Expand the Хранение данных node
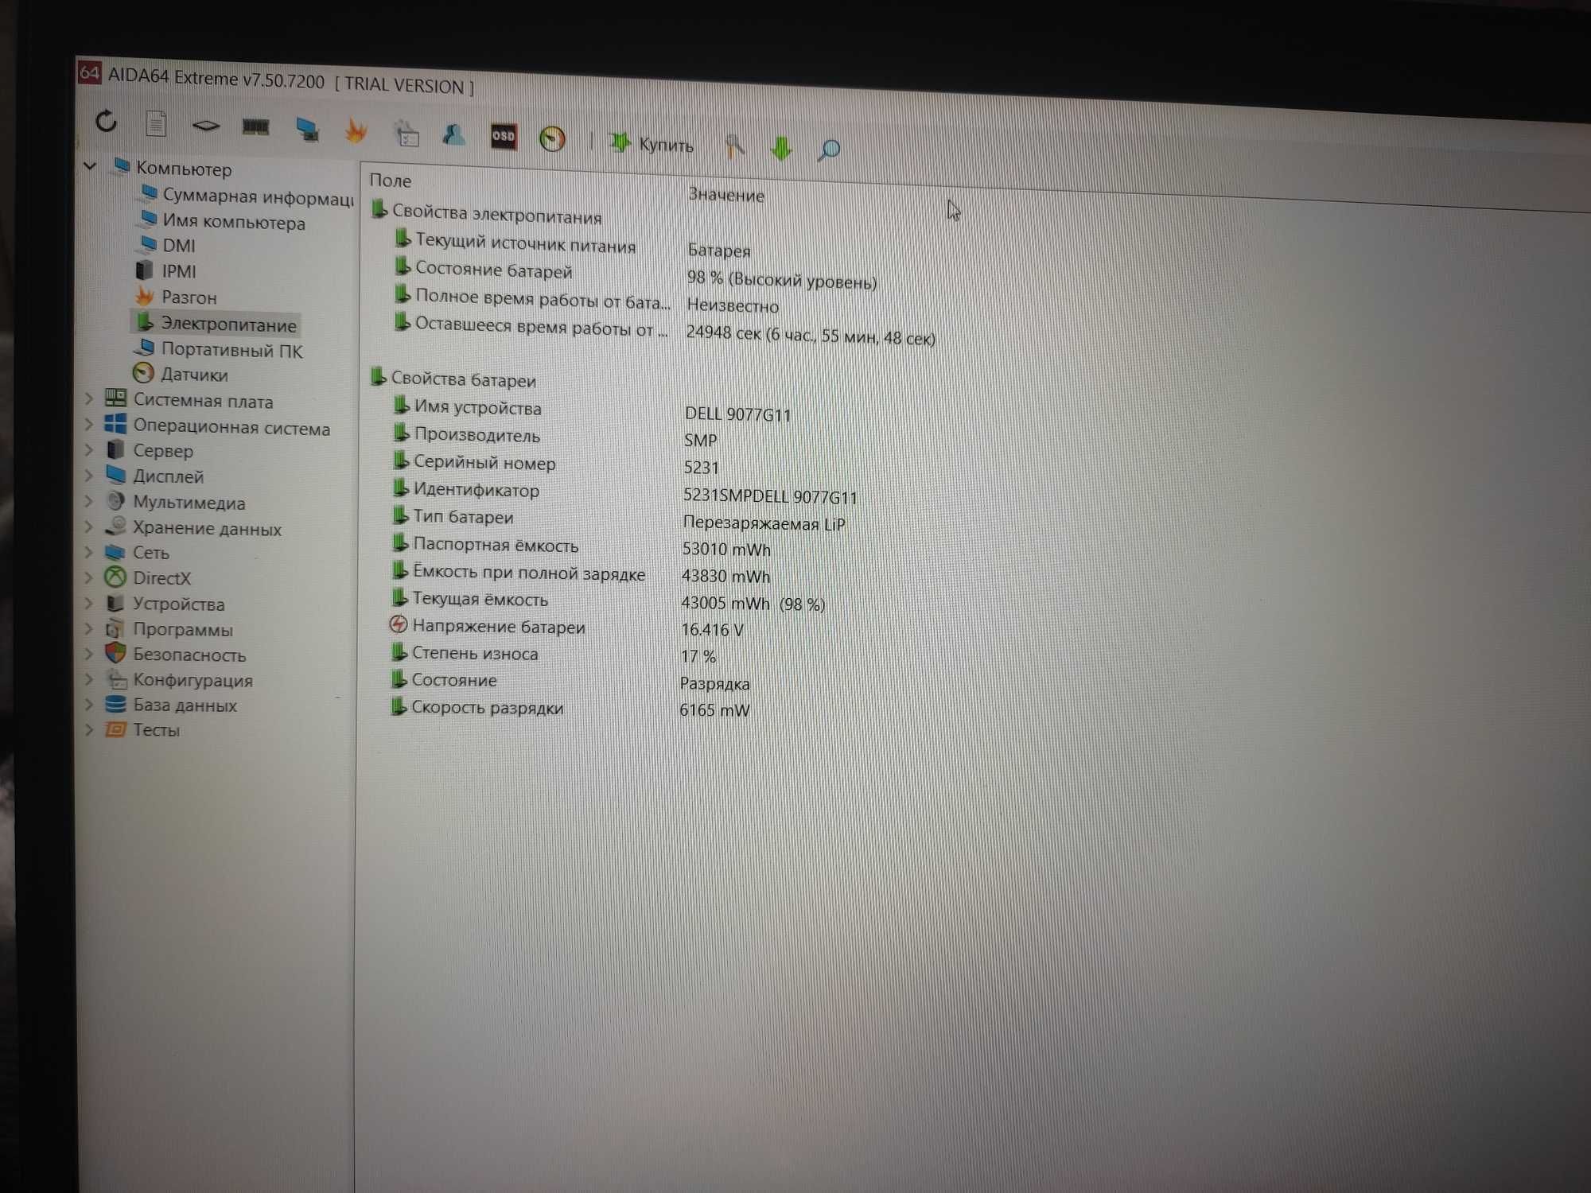Viewport: 1591px width, 1193px height. pyautogui.click(x=88, y=527)
